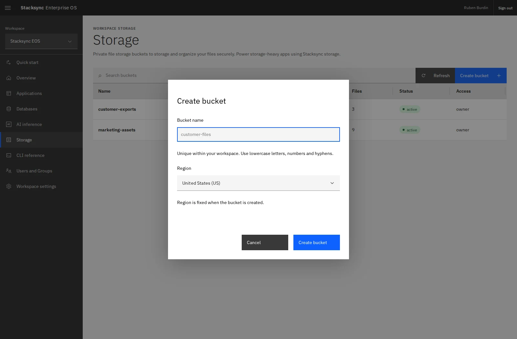Confirm with blue Create bucket dialog button
The height and width of the screenshot is (339, 517).
(317, 242)
